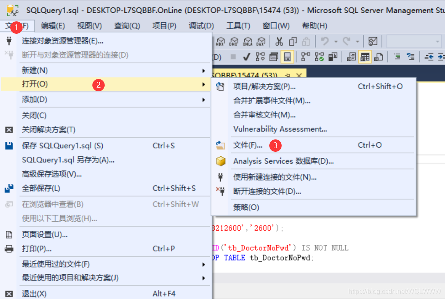Select 高级保存选项(V)... menu item
445x299 pixels.
106,174
